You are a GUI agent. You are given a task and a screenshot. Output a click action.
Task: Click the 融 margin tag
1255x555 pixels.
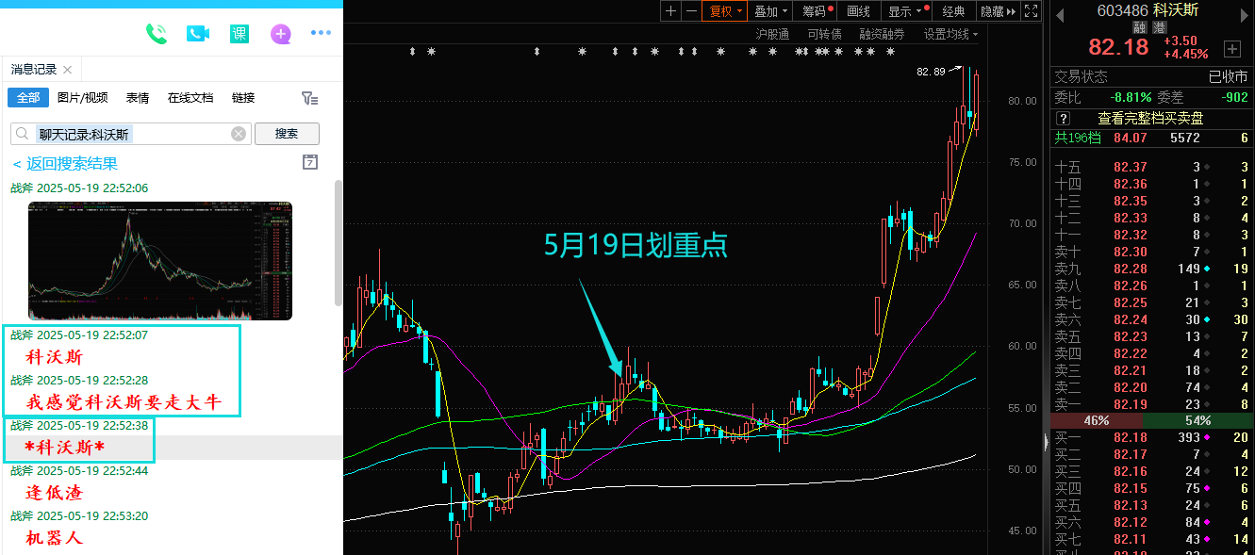point(1139,27)
